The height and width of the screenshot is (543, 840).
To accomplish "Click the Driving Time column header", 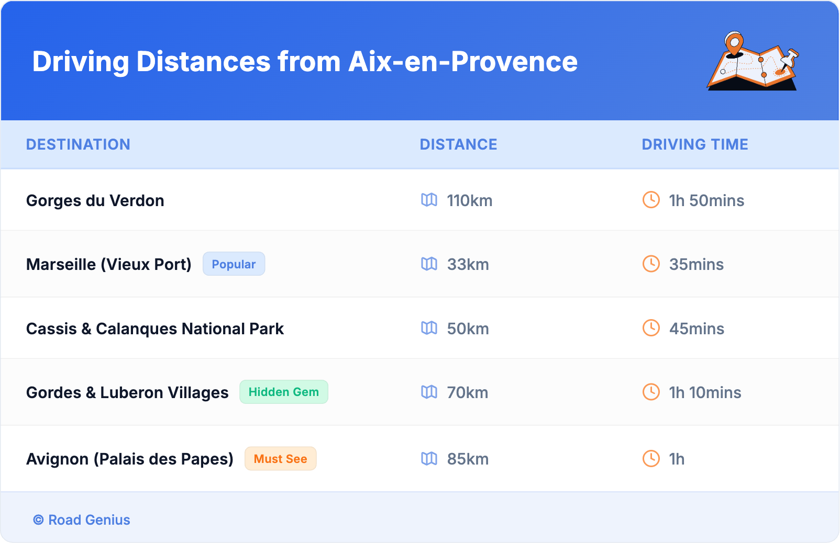I will click(694, 144).
